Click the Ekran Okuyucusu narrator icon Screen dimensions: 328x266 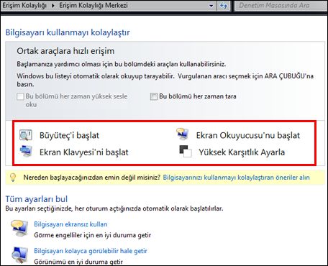coord(182,134)
